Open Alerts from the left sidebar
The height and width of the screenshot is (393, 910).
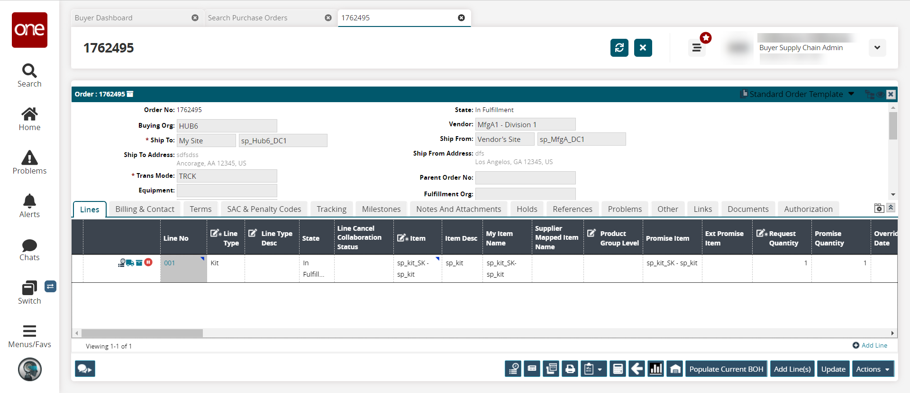(29, 206)
